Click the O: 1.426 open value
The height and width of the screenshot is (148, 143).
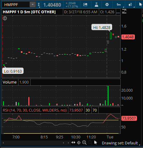[x=107, y=12]
